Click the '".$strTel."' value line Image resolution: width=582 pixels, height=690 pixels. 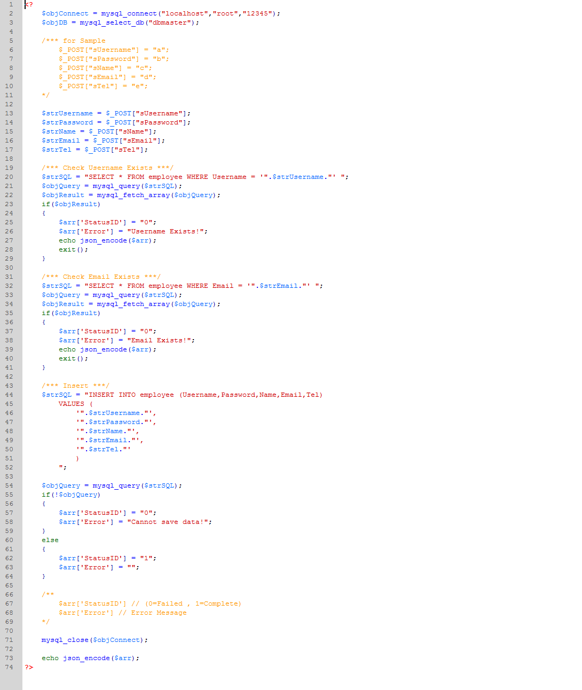(103, 449)
